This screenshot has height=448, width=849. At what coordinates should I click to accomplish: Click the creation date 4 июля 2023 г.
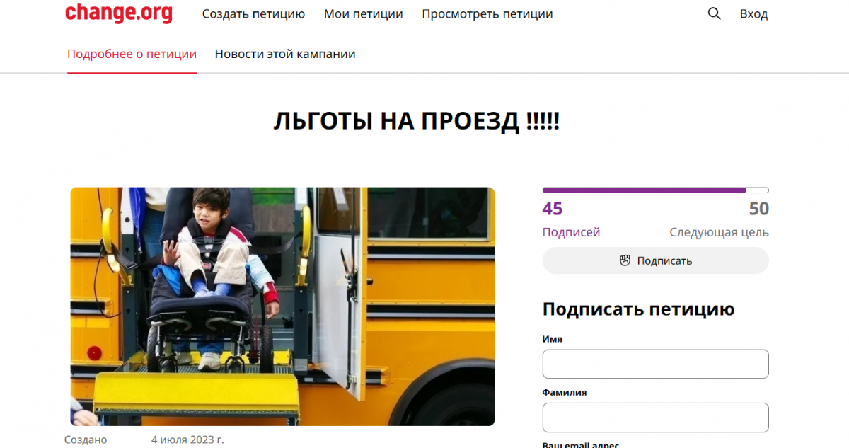pyautogui.click(x=187, y=440)
